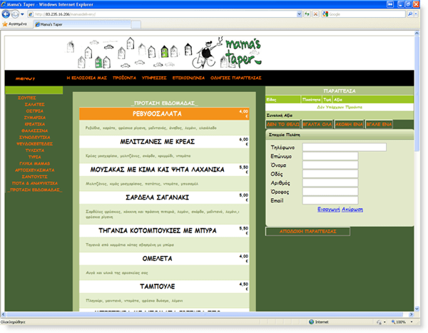Click the ΔΕΝ ΤΟ ΘΕΛΩ button
Screen dimensions: 428x333
tap(283, 125)
